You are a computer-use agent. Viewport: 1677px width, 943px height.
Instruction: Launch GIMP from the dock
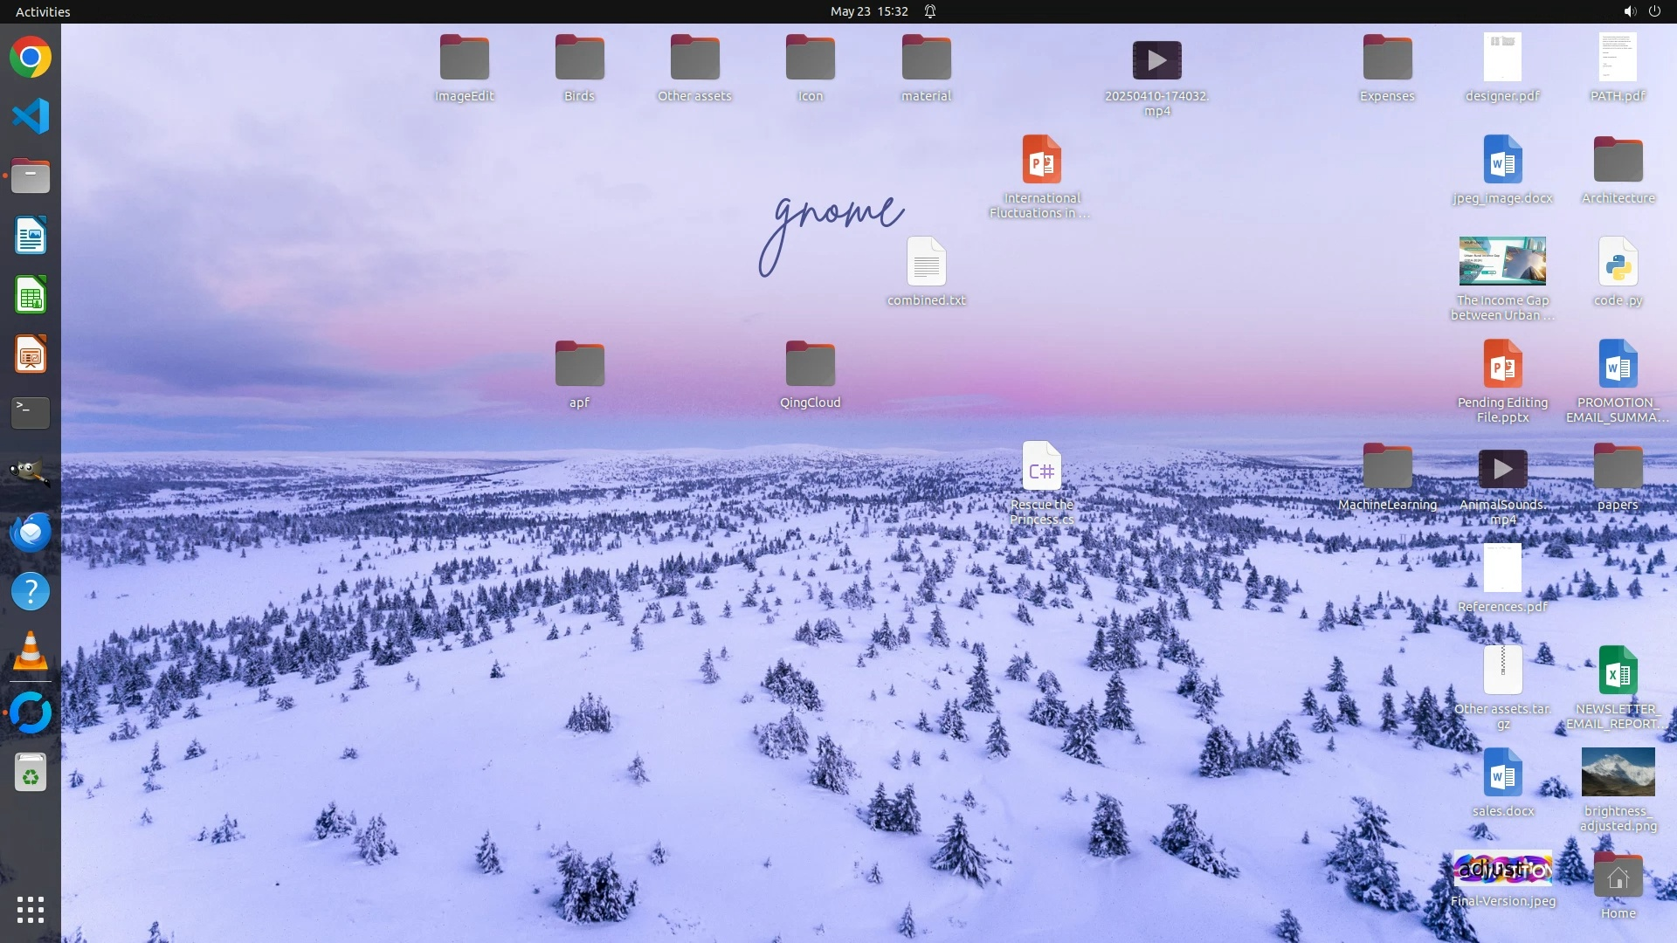pyautogui.click(x=31, y=472)
